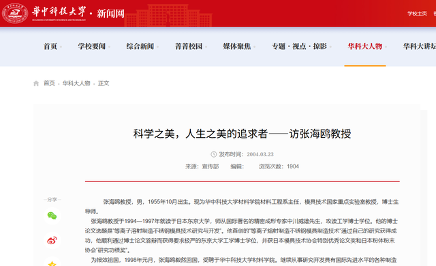This screenshot has width=436, height=266.
Task: Open 专题·视点·掠影 navigation item
Action: click(x=299, y=46)
